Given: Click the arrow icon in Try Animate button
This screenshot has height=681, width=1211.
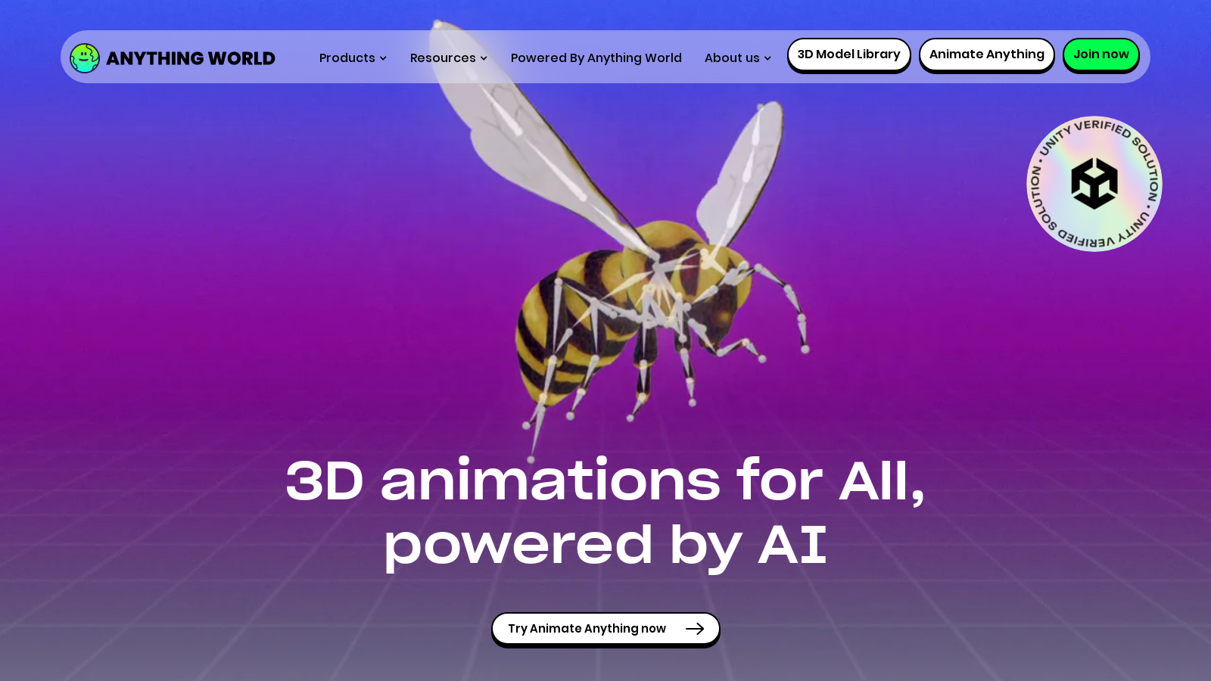Looking at the screenshot, I should point(694,629).
